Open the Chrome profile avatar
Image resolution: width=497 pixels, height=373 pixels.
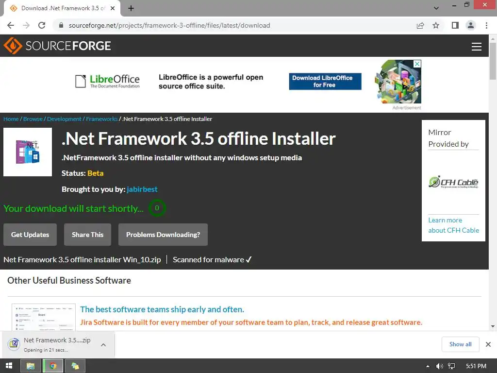[471, 25]
